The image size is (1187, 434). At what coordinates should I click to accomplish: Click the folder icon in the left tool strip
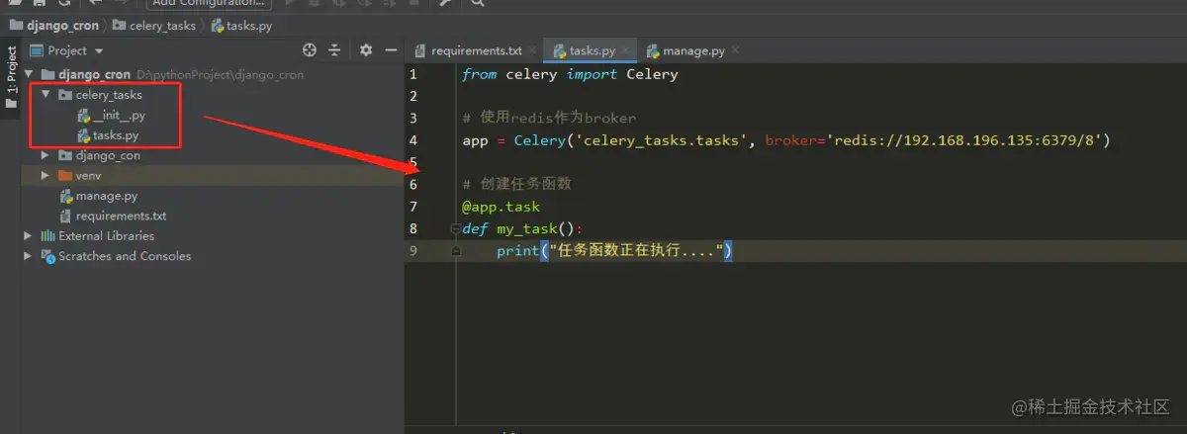pyautogui.click(x=11, y=103)
